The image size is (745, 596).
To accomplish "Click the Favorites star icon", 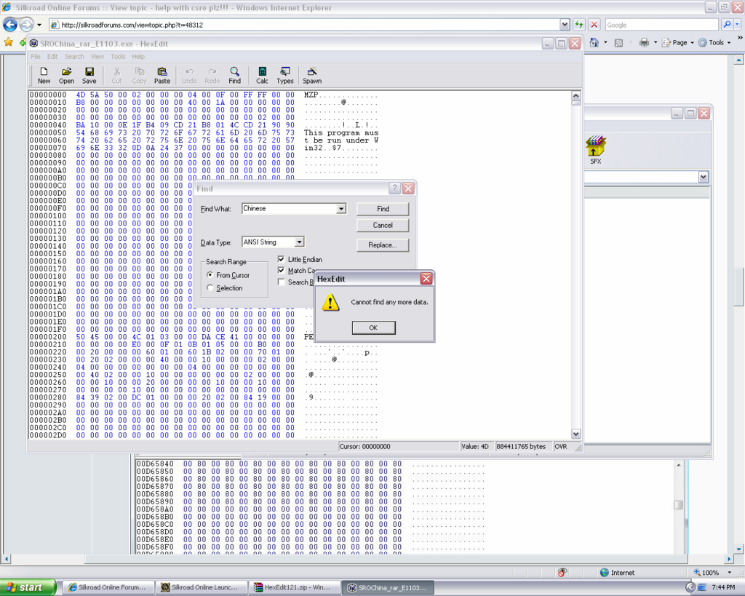I will (8, 43).
